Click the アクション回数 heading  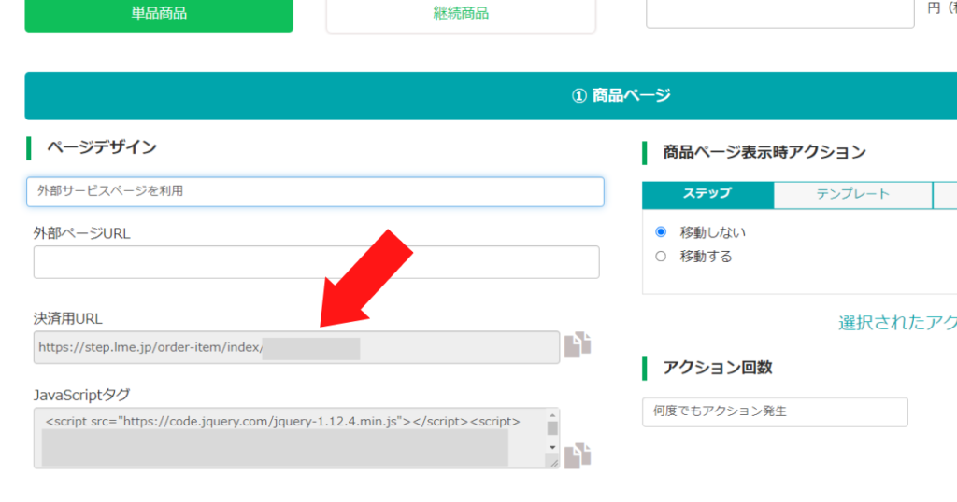pyautogui.click(x=718, y=368)
